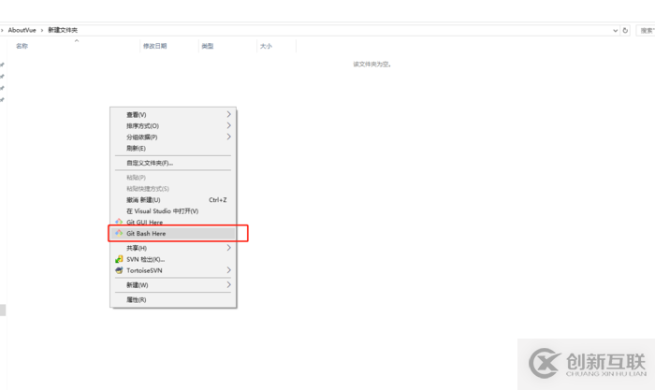Screen dimensions: 655x390
Task: Refresh the folder with address bar icon
Action: tap(625, 31)
